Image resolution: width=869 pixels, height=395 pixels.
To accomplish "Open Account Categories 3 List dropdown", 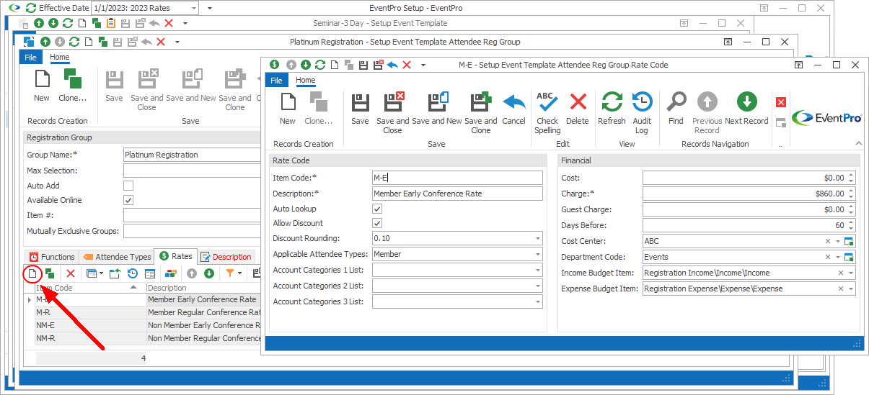I will (x=537, y=301).
